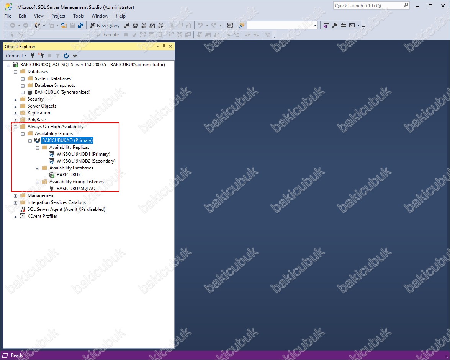The image size is (450, 360).
Task: Collapse the BAKICUBUKSQLAO server node
Action: (x=8, y=65)
